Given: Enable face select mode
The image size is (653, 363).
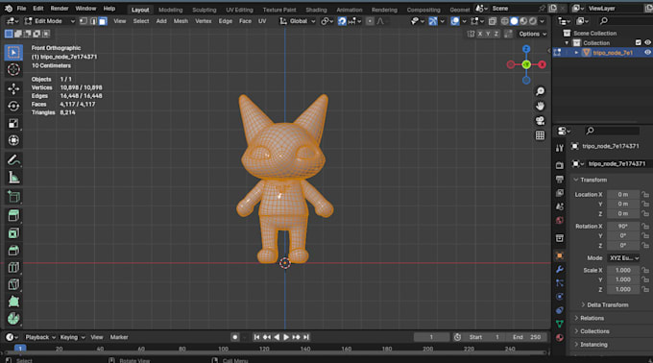Looking at the screenshot, I should (x=103, y=21).
